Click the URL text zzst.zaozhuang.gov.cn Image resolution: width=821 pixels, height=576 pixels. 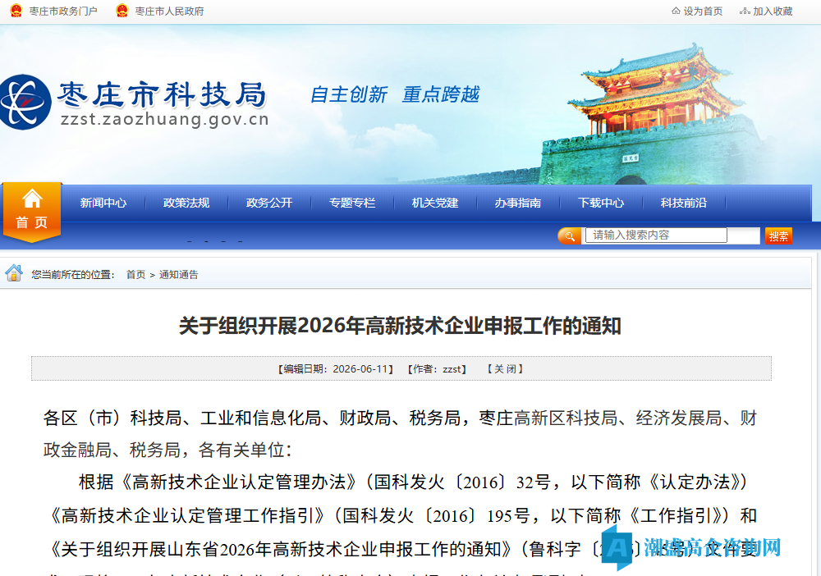[x=165, y=119]
